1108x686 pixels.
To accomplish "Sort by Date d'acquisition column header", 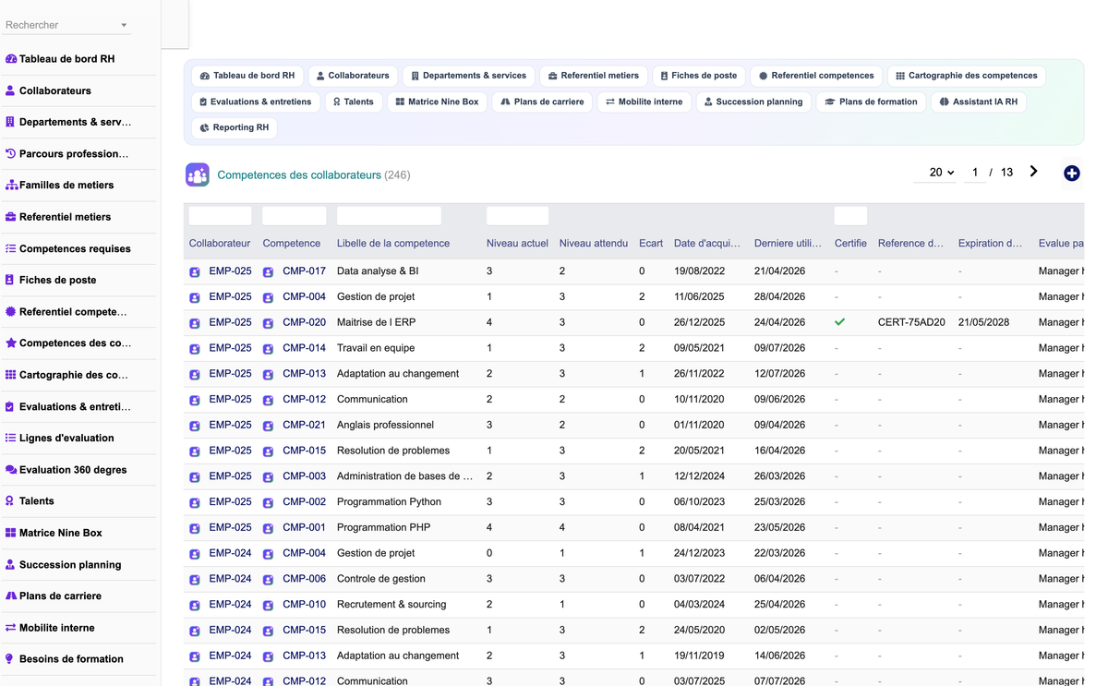I will (707, 244).
